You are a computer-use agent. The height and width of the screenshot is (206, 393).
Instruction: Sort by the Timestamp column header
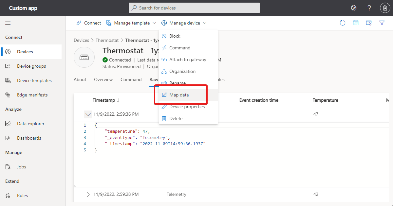(x=106, y=100)
